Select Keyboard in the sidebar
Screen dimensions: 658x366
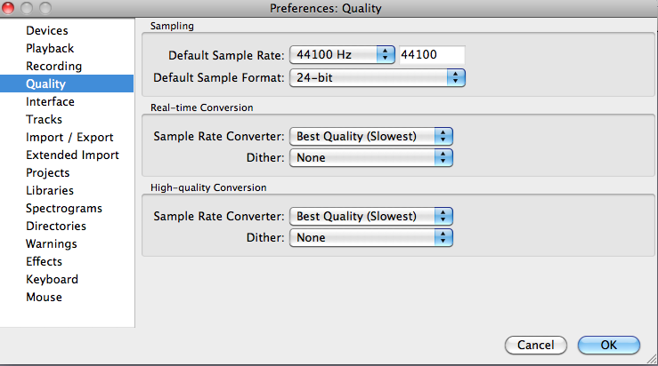pyautogui.click(x=52, y=280)
